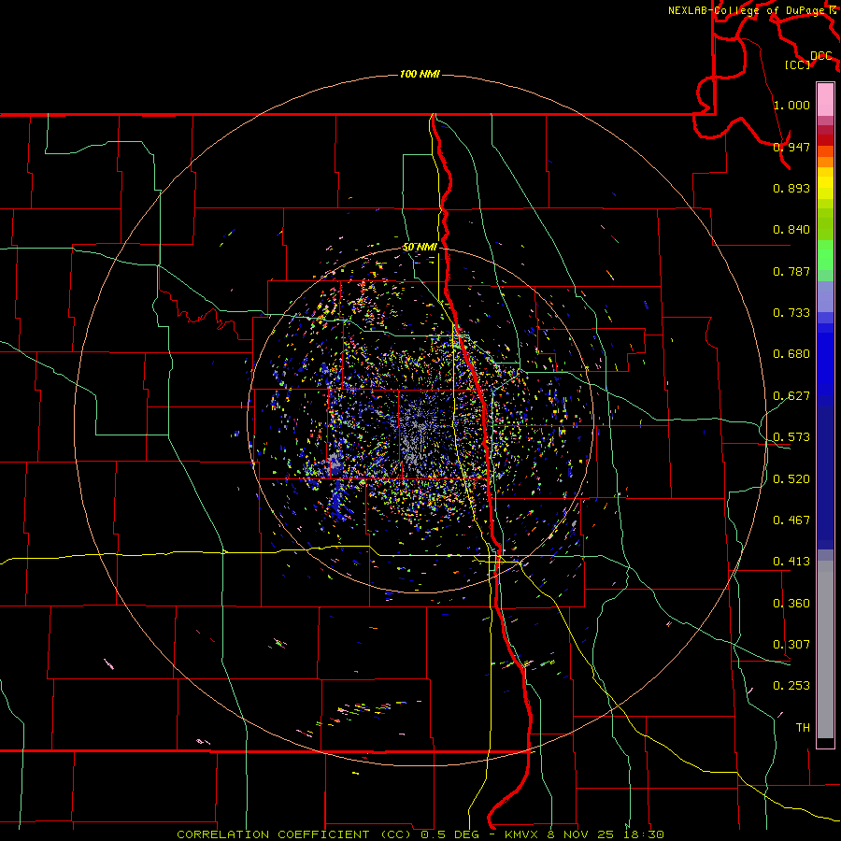Click the 0.627 scale value
The image size is (841, 841).
[x=791, y=395]
